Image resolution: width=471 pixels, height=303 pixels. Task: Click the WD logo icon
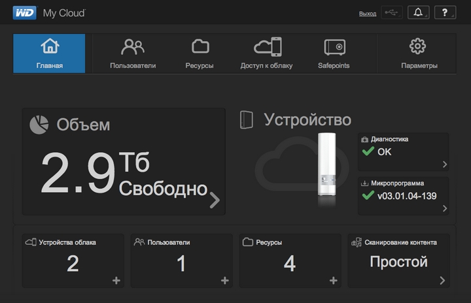25,13
